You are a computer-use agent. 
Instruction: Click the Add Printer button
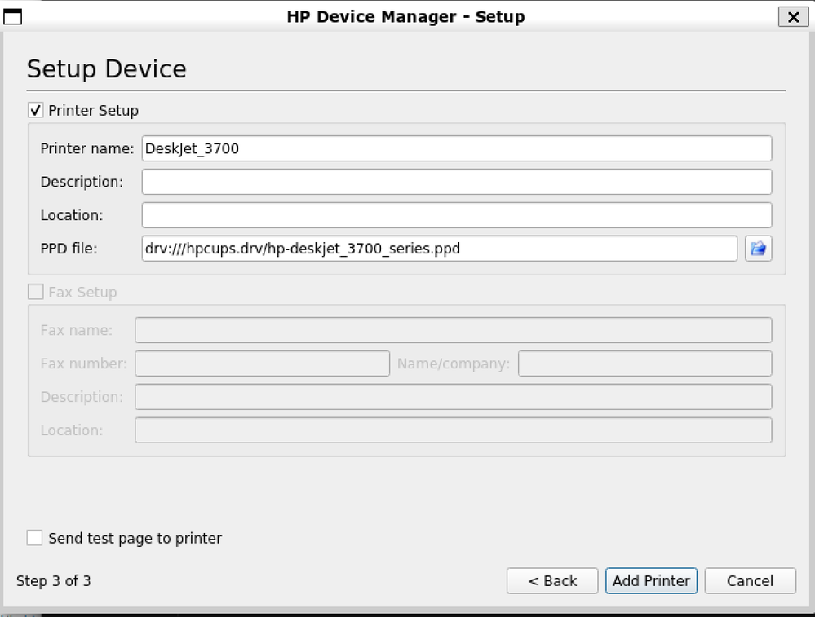click(651, 580)
